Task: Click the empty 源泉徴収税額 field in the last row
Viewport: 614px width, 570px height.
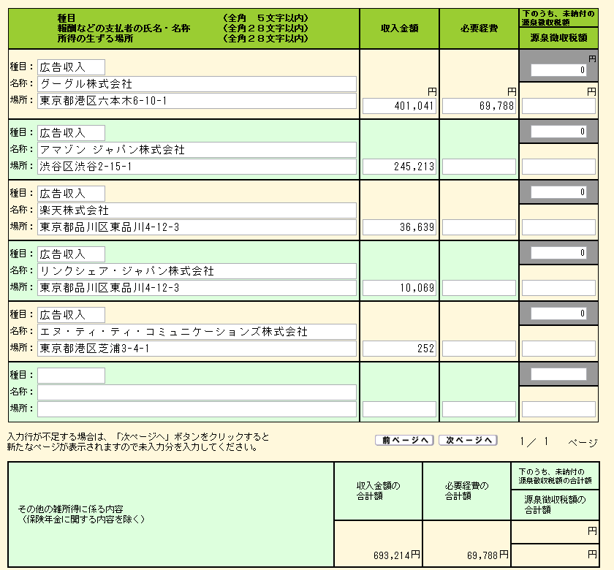Action: [558, 409]
